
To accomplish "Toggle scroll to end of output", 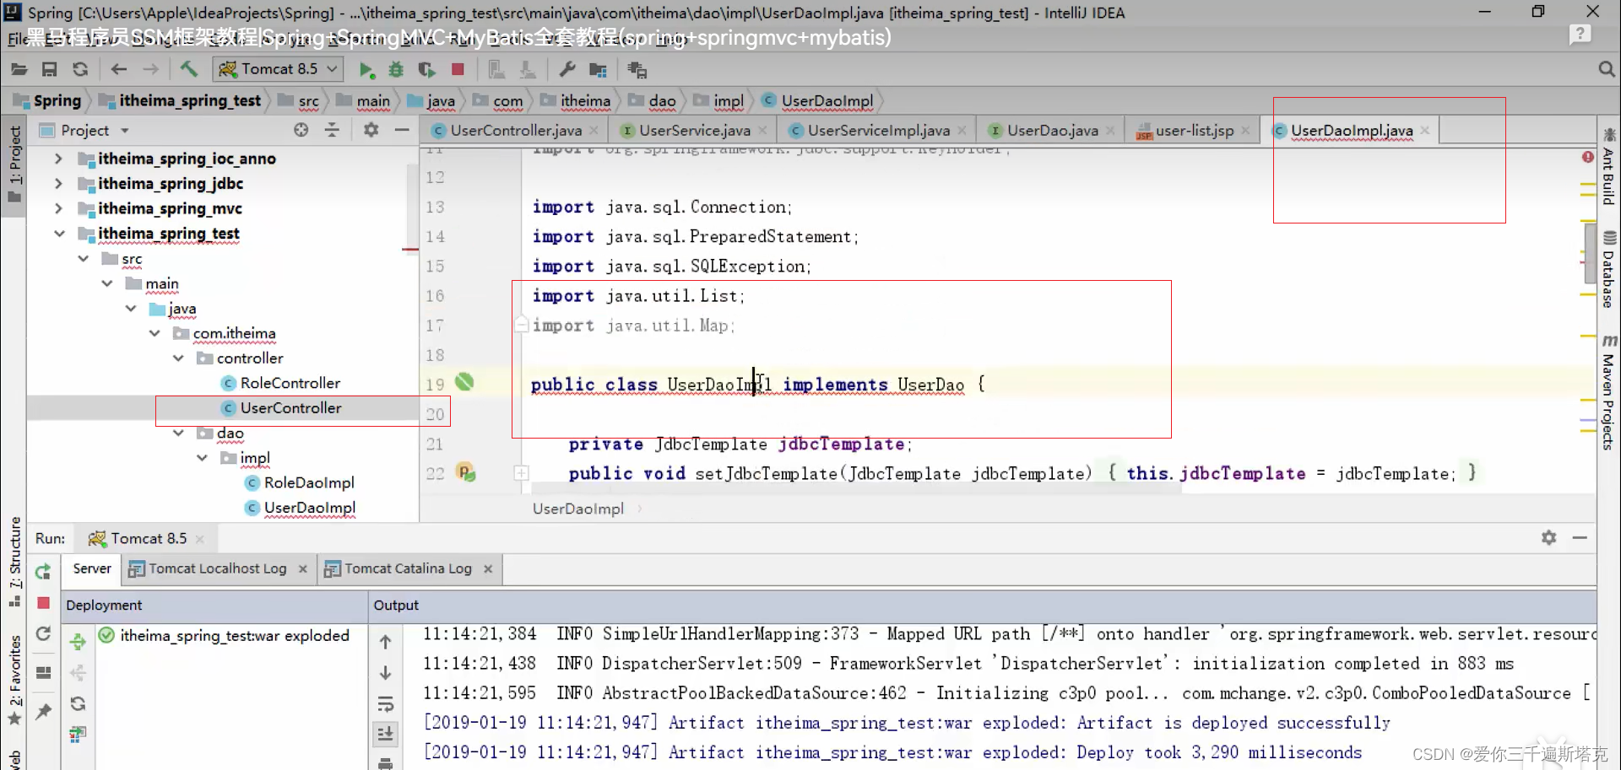I will coord(386,735).
